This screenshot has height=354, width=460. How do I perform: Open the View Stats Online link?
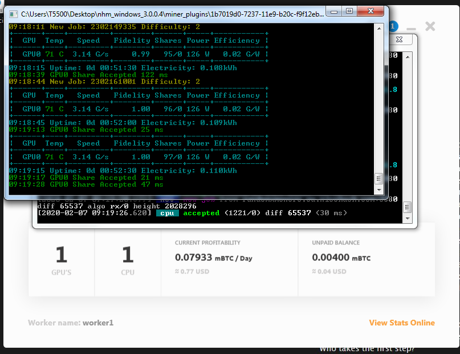coord(401,323)
